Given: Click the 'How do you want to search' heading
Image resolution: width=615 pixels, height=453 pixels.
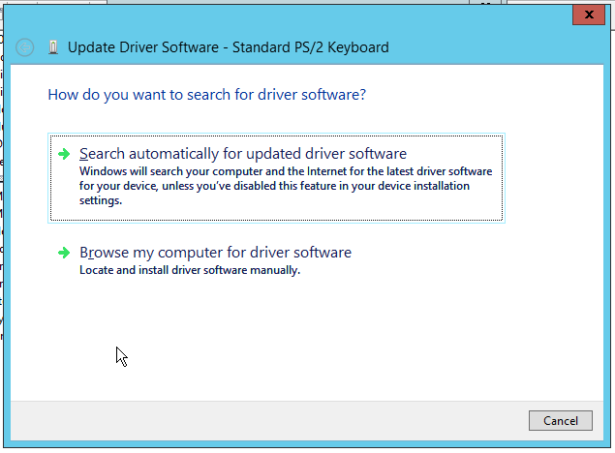Looking at the screenshot, I should [x=206, y=95].
